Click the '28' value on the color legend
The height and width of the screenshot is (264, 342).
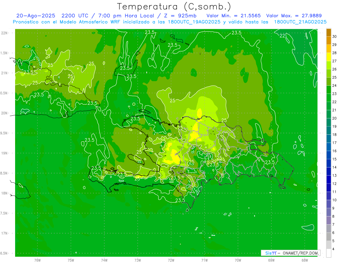click(x=335, y=53)
